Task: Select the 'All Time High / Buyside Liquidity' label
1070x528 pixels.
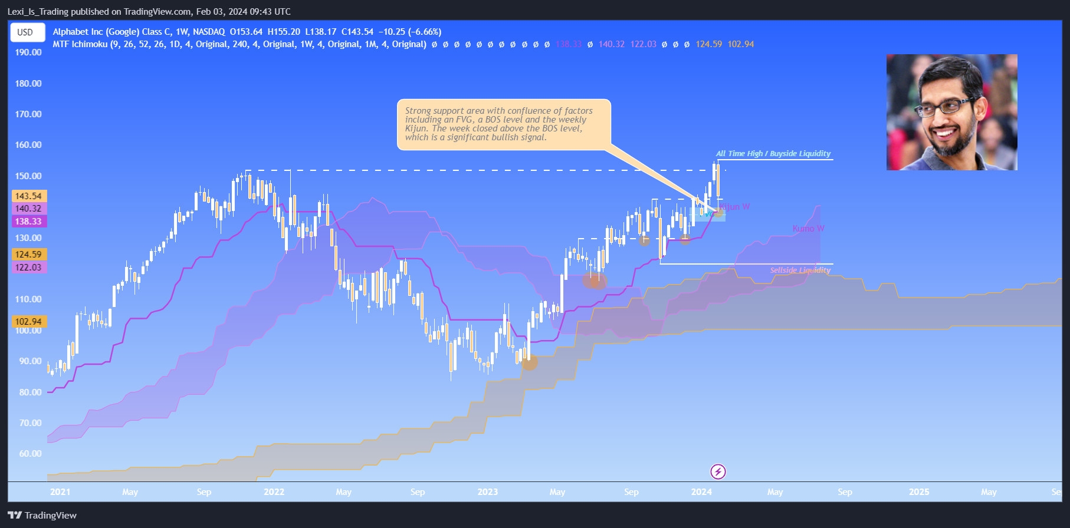Action: 773,153
